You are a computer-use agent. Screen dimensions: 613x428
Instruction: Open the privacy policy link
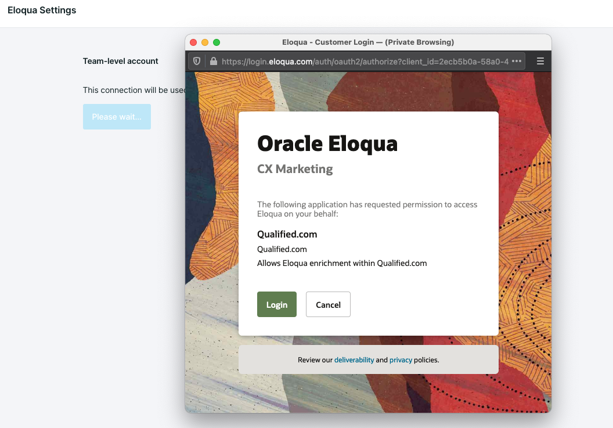401,360
